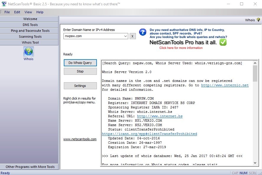Image resolution: width=262 pixels, height=175 pixels.
Task: Open the File menu
Action: point(7,12)
